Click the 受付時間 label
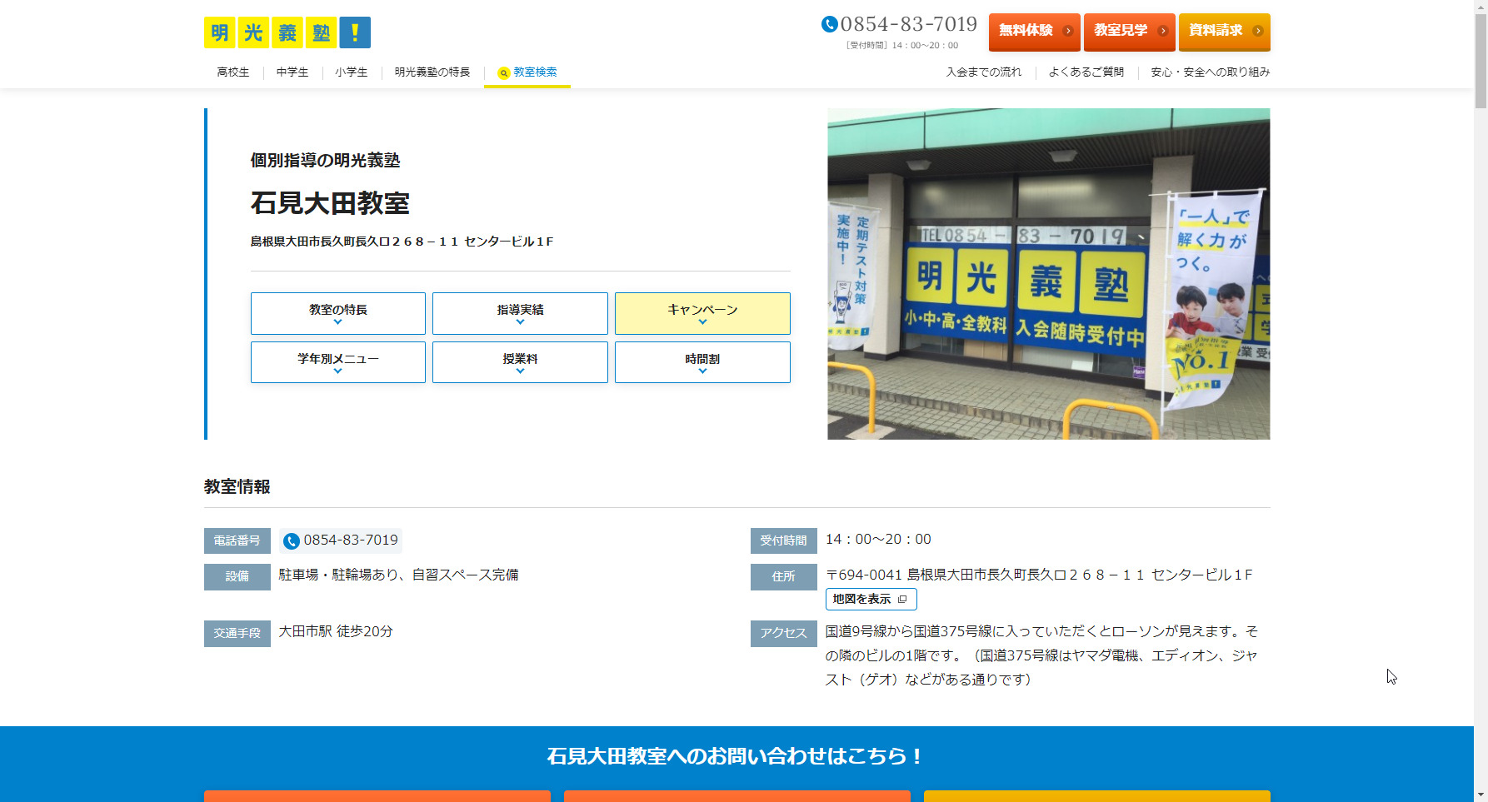The height and width of the screenshot is (802, 1488). [x=784, y=541]
